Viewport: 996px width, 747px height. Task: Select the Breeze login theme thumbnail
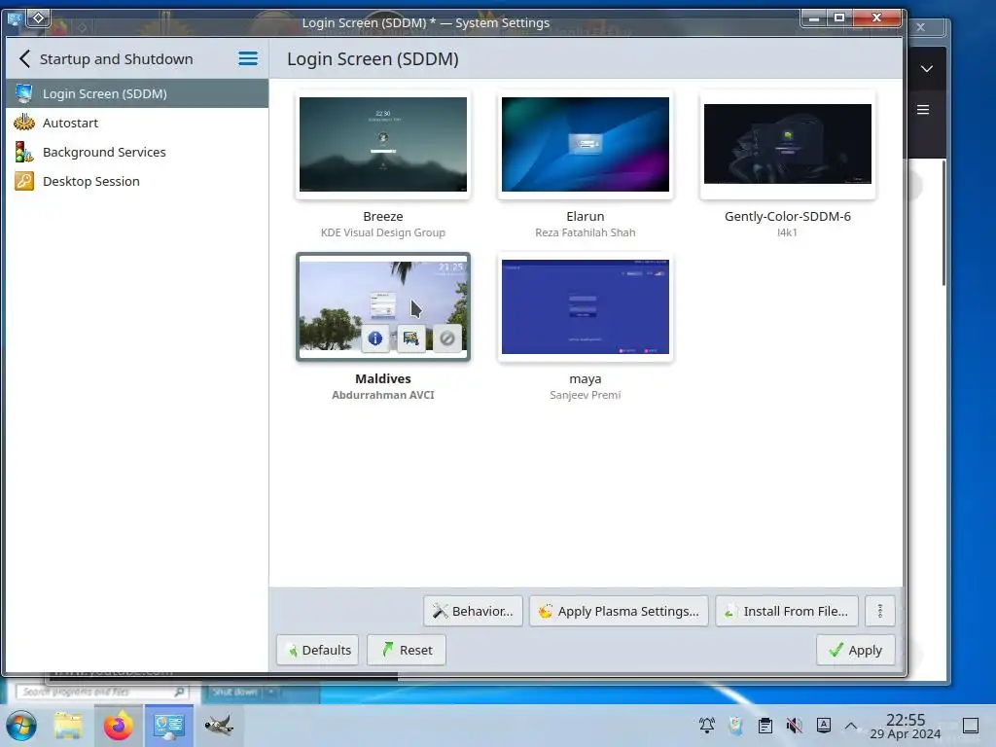(x=383, y=144)
